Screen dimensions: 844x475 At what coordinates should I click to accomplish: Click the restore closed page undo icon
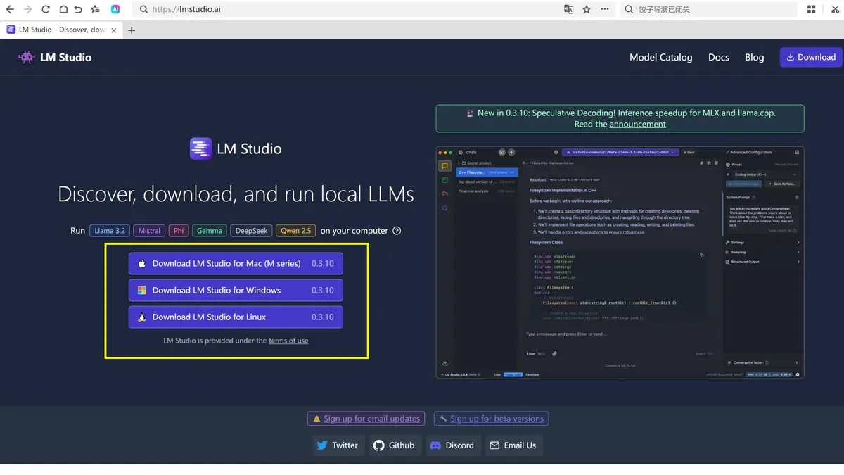78,10
